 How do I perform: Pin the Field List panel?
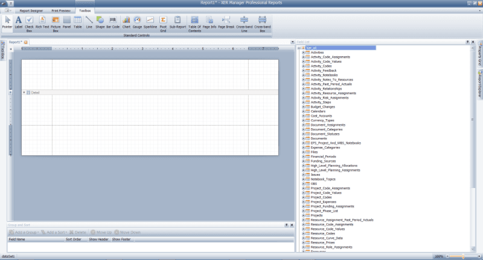[x=467, y=42]
